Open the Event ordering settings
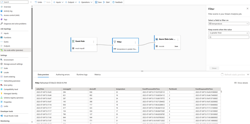The width and height of the screenshot is (250, 124). pos(10,77)
